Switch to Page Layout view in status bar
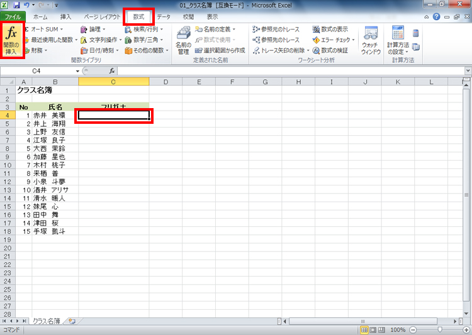472x335 pixels. (x=373, y=330)
